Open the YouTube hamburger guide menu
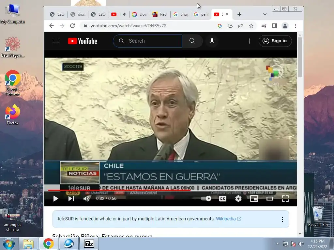This screenshot has width=334, height=250. click(x=56, y=41)
